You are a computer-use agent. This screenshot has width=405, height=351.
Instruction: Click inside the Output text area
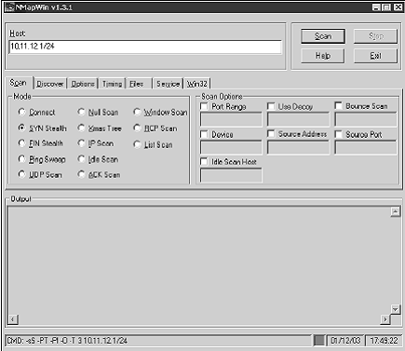[x=198, y=261]
